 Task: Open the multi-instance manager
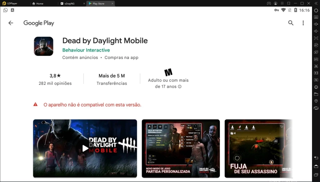tap(316, 52)
